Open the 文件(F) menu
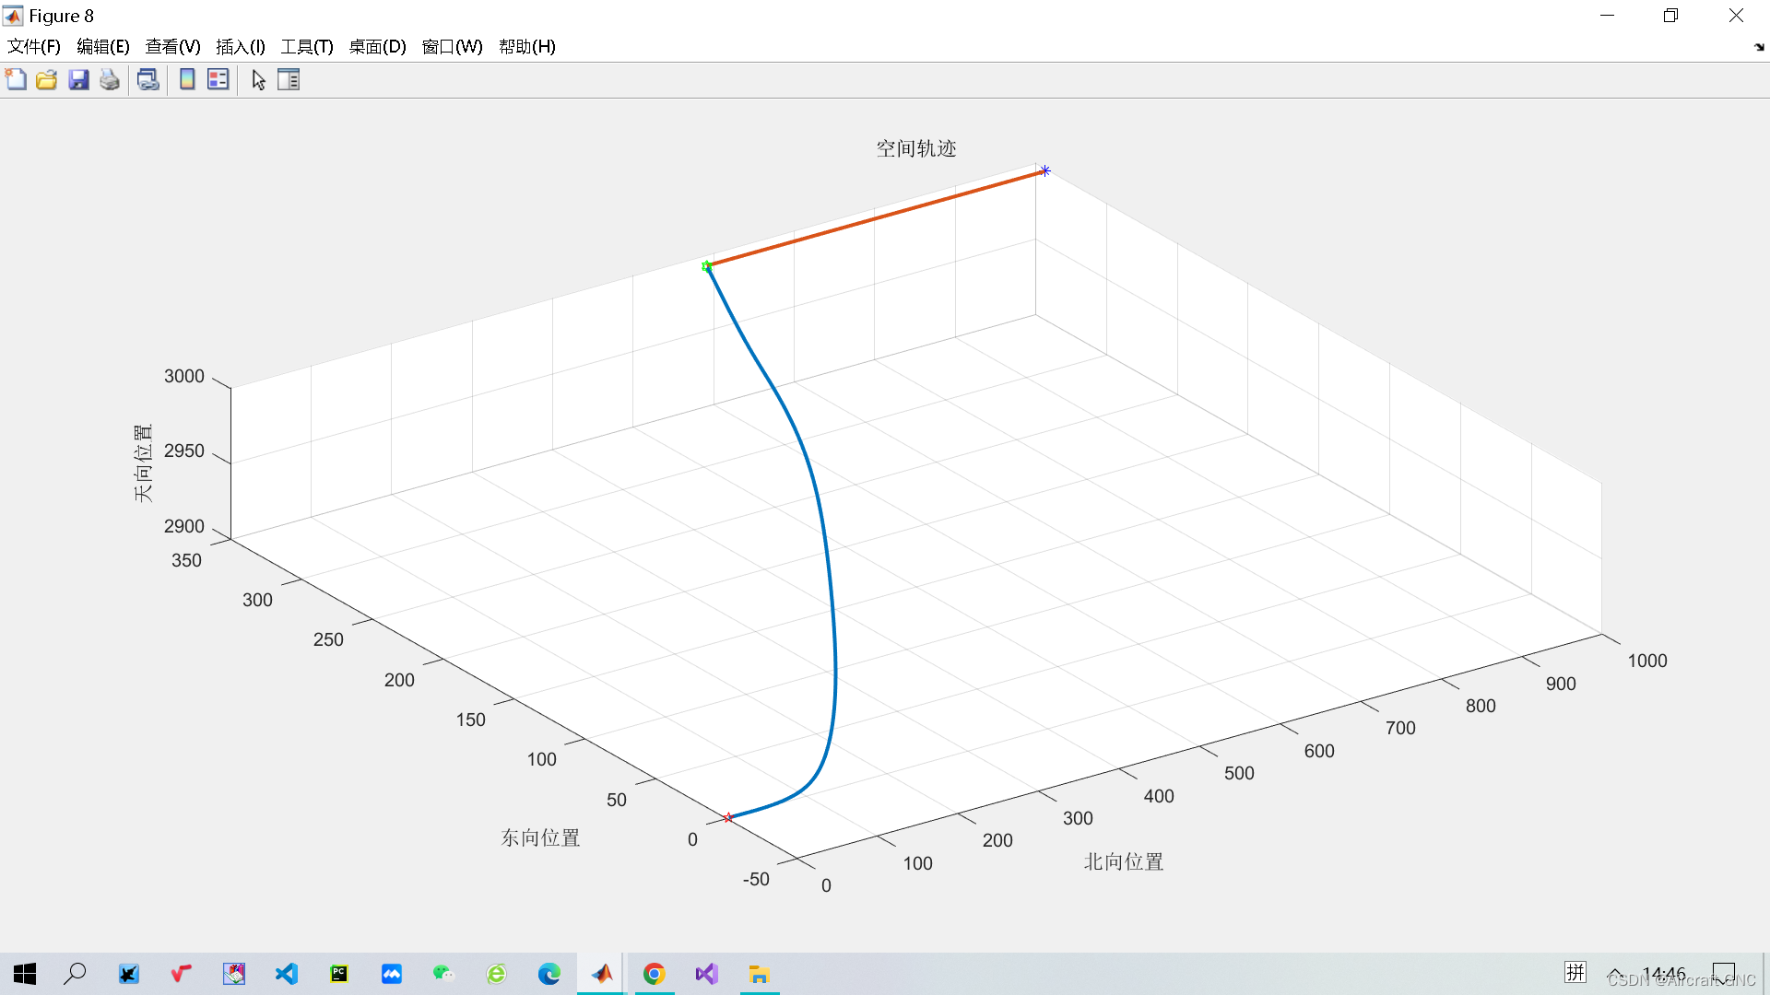Screen dimensions: 1770x995 34,47
